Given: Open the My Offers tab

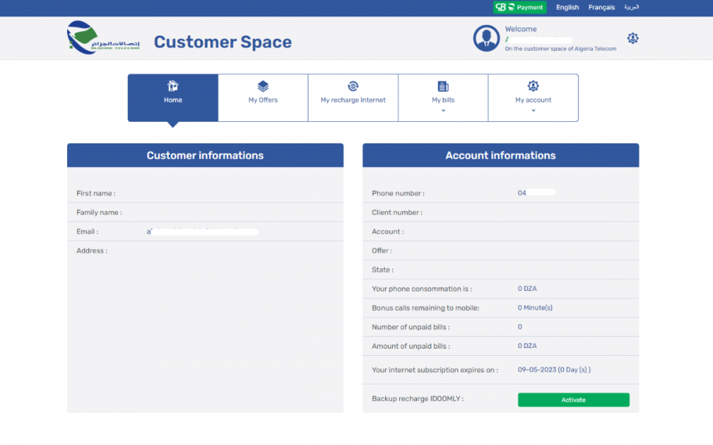Looking at the screenshot, I should point(263,100).
